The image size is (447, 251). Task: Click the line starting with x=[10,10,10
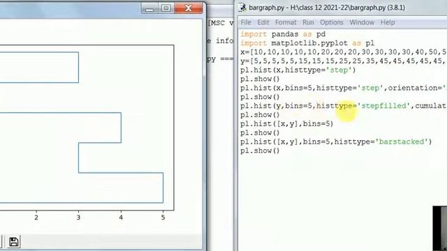[x=344, y=52]
